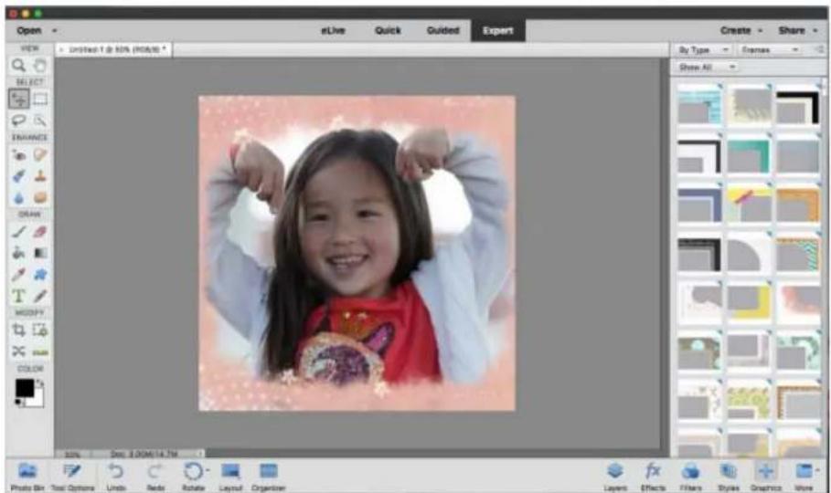This screenshot has width=831, height=493.
Task: Select the Untitled-1 document tab
Action: click(114, 49)
